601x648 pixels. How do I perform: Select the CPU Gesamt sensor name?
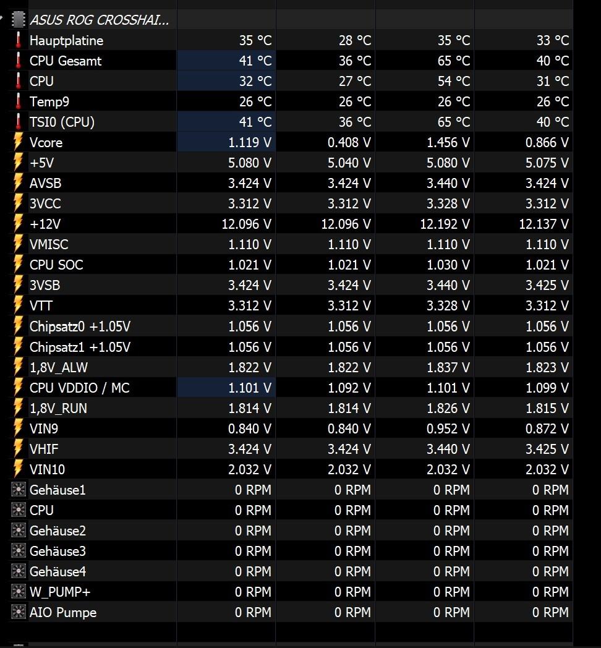[66, 61]
